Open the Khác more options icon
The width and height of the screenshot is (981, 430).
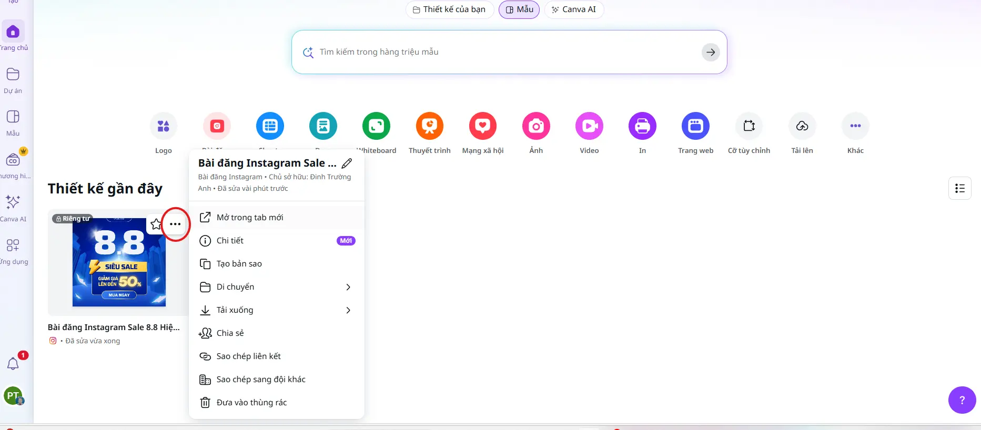(x=855, y=126)
